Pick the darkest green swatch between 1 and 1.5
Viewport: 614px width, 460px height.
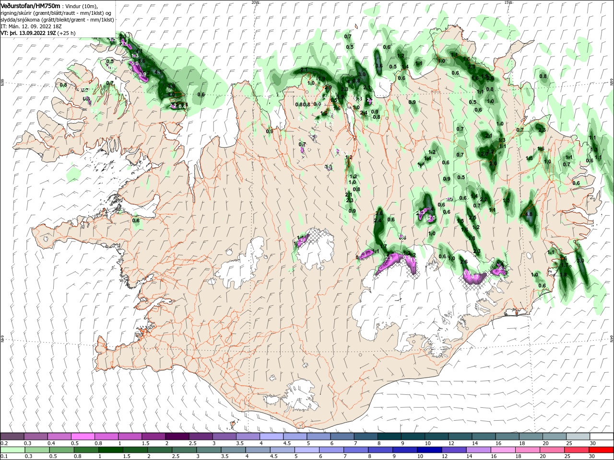(x=110, y=450)
